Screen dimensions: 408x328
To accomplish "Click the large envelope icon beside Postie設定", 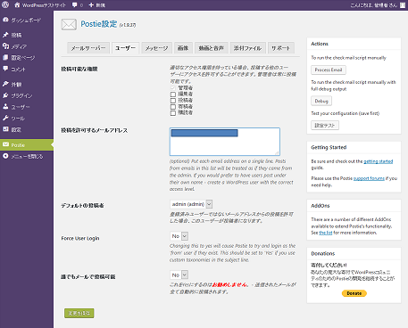I will pos(69,24).
